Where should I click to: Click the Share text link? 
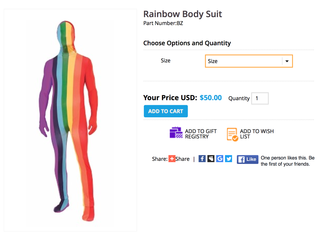[x=182, y=159]
